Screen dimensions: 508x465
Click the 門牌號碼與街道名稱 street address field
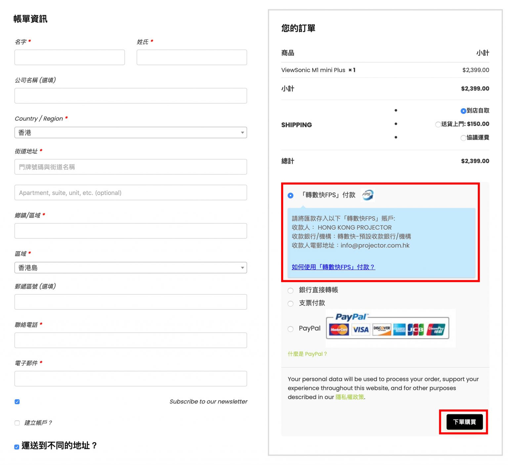tap(131, 167)
